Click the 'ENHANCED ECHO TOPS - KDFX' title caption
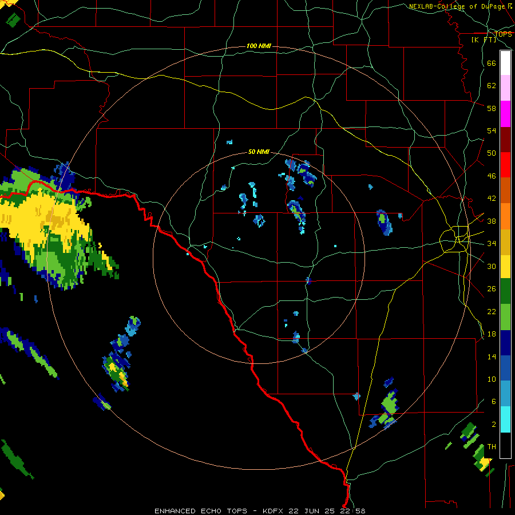 pos(220,511)
